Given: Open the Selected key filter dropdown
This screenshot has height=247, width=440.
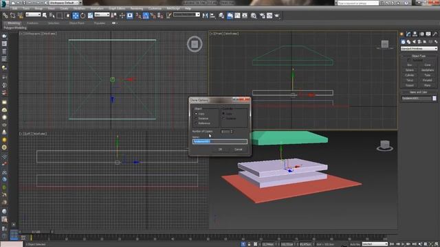Looking at the screenshot, I should (x=375, y=244).
